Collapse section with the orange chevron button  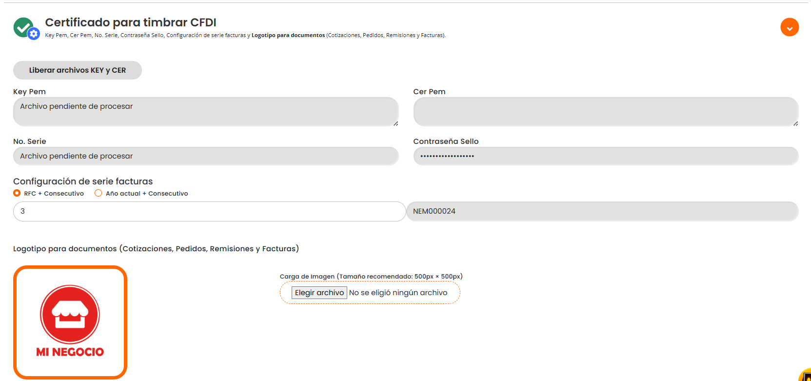(x=789, y=27)
